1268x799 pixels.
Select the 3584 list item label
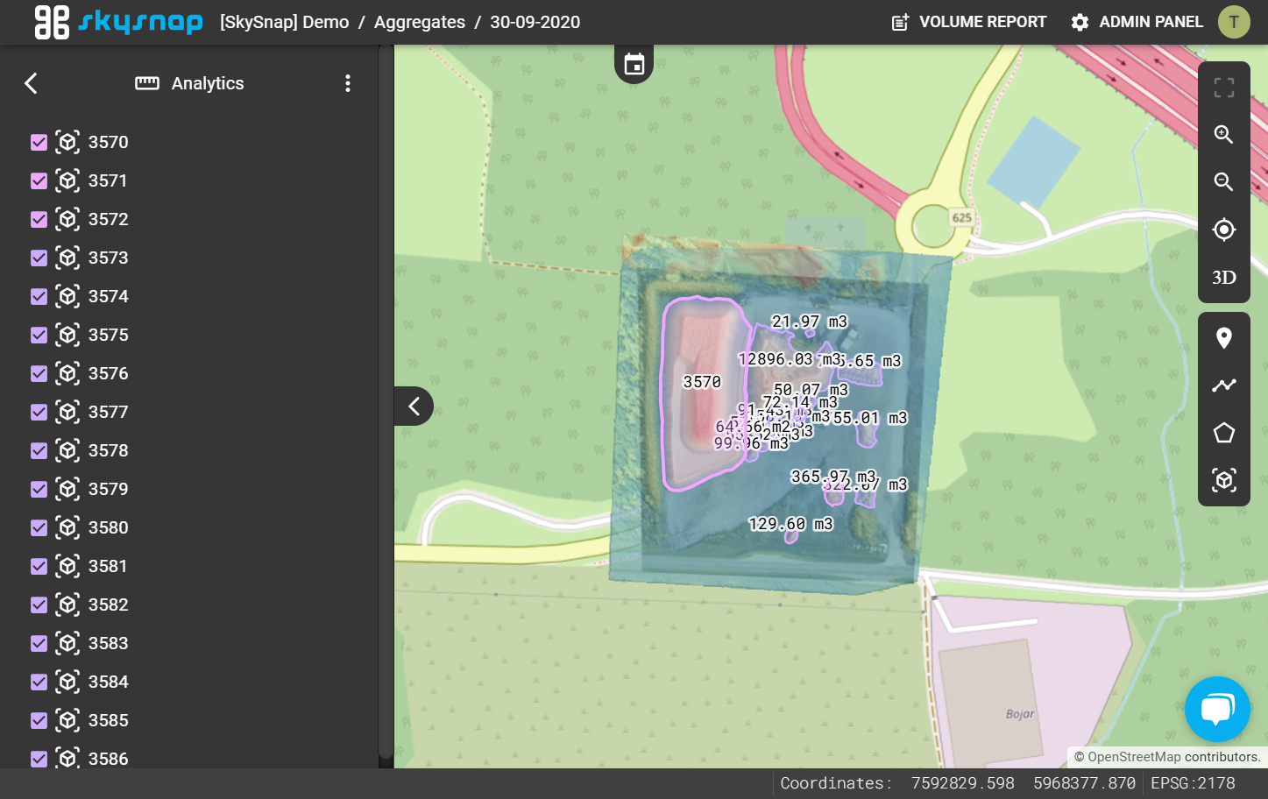click(x=109, y=682)
